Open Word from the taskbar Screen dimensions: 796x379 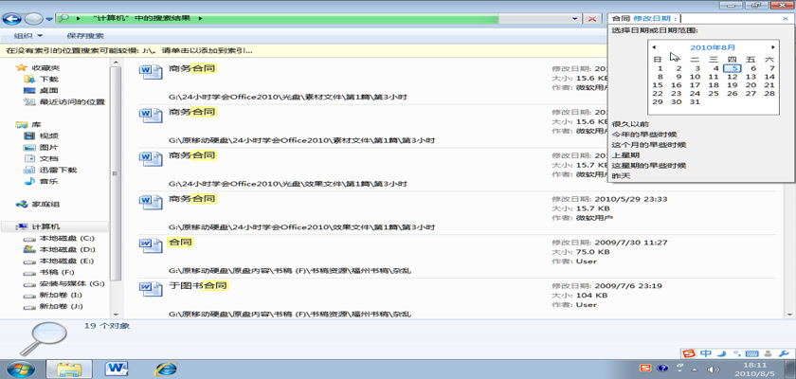pyautogui.click(x=118, y=367)
